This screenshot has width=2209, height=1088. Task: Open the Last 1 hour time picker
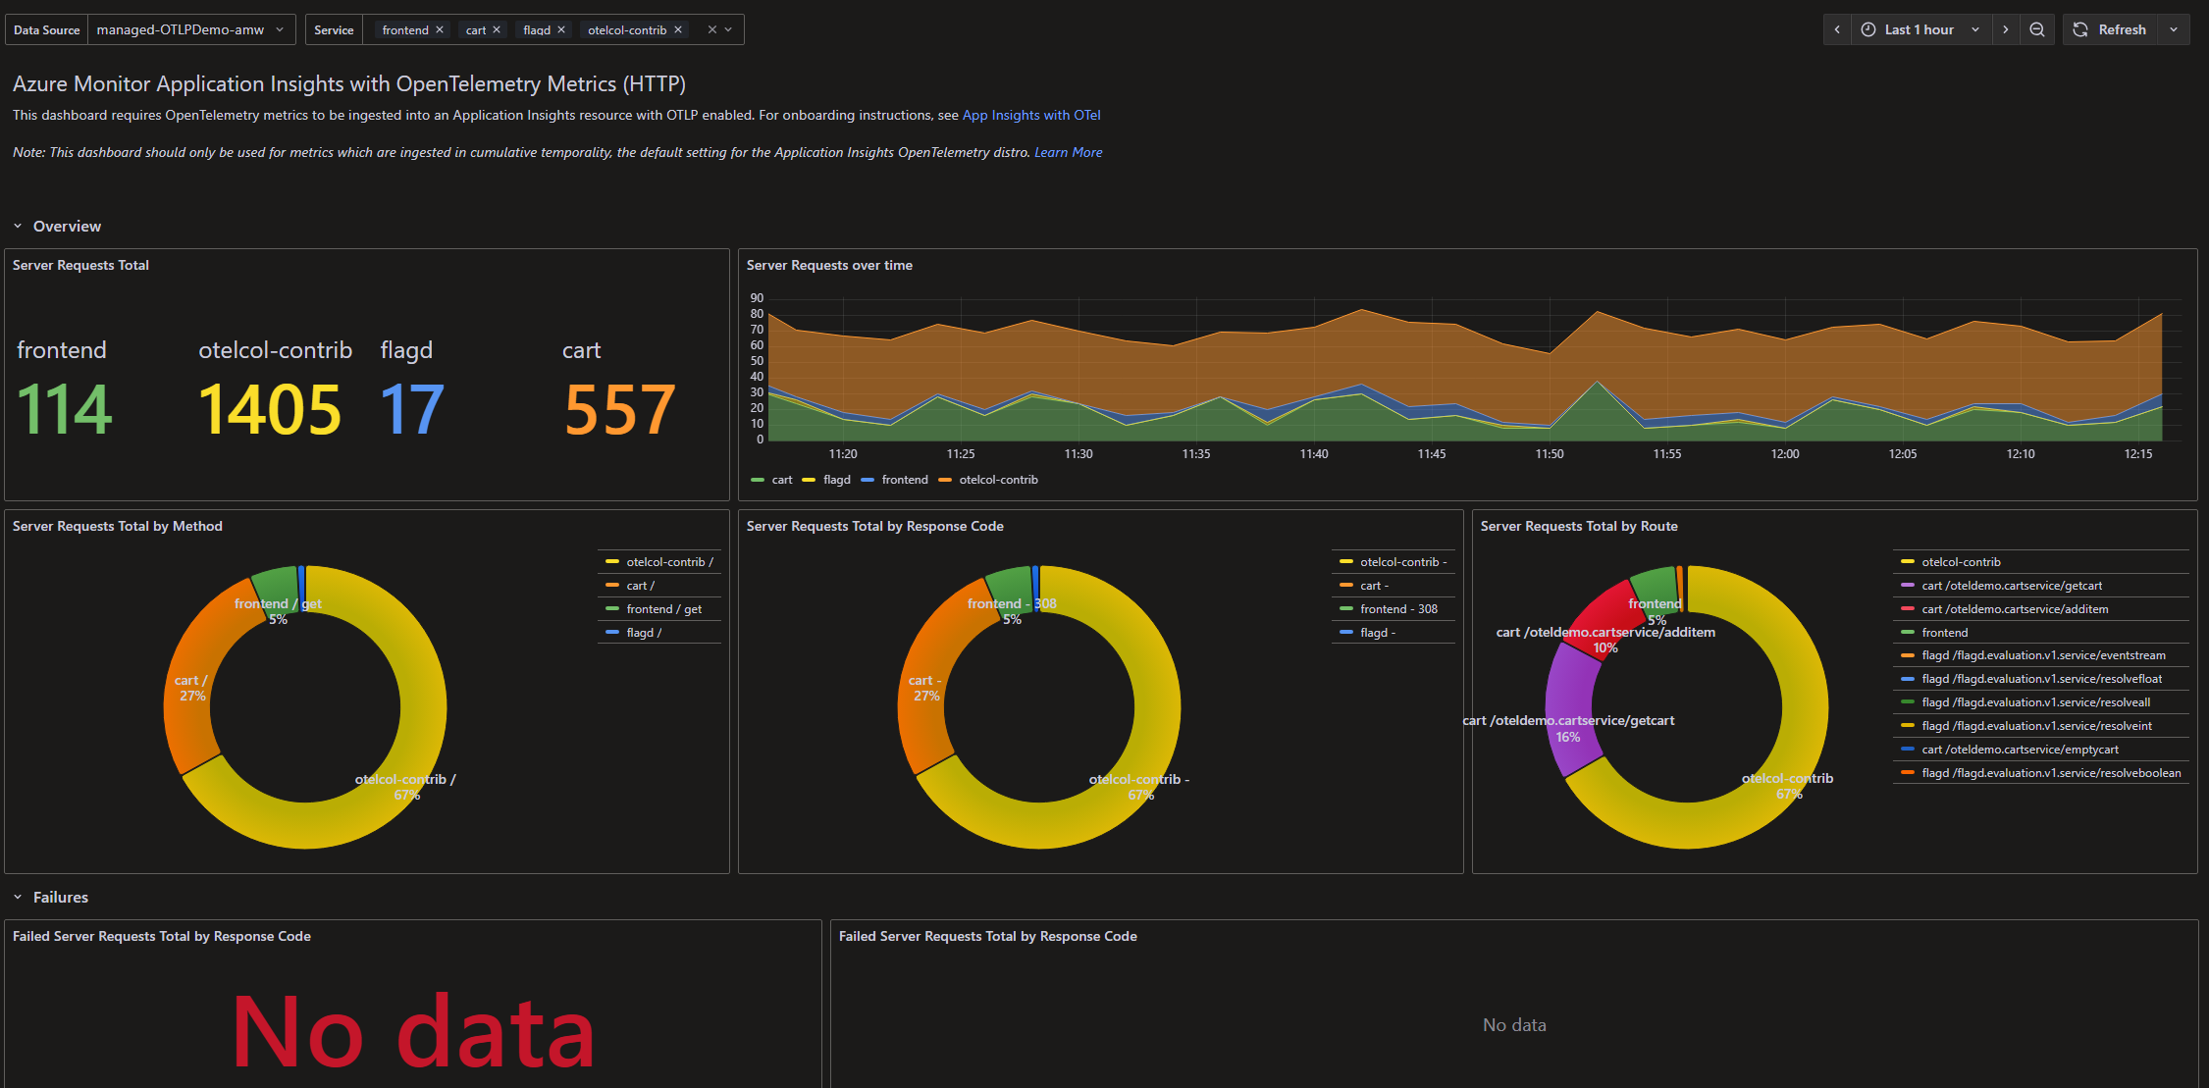click(1919, 29)
